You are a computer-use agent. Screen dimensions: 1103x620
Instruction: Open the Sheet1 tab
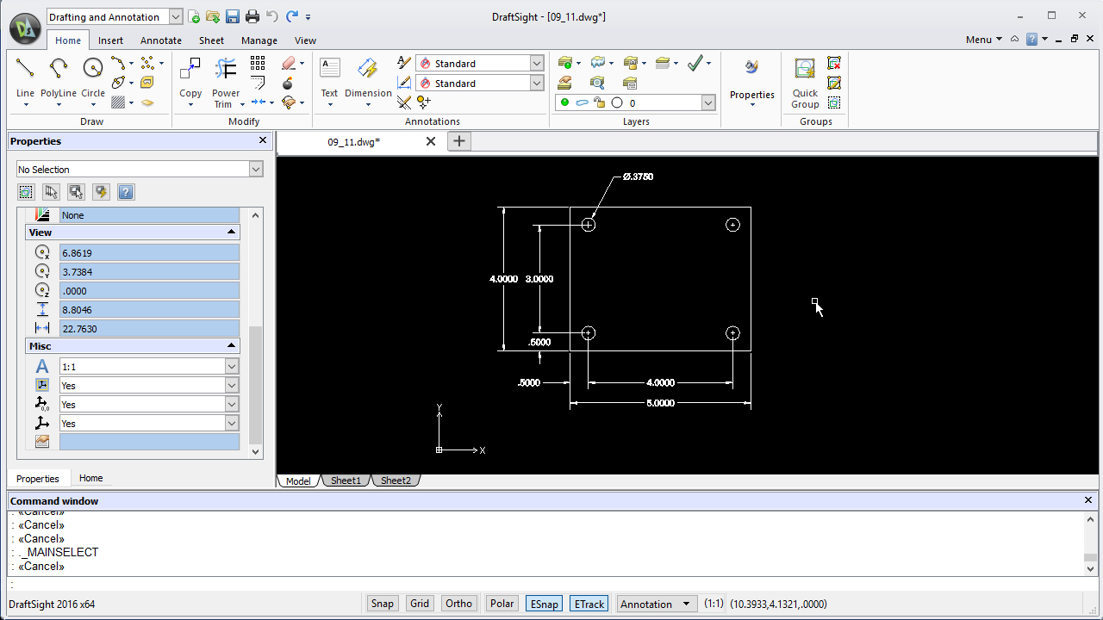(346, 480)
